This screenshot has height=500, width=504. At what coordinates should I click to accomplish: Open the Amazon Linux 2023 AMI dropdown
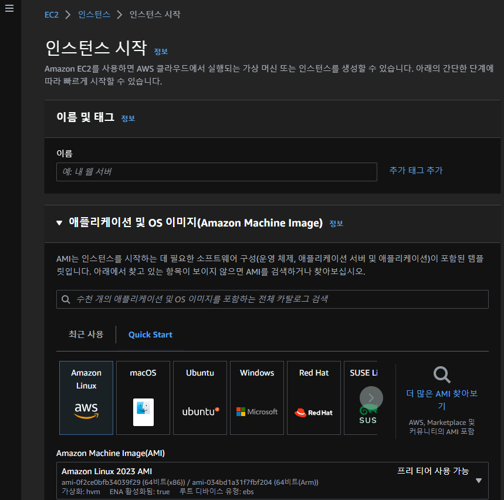coord(273,481)
